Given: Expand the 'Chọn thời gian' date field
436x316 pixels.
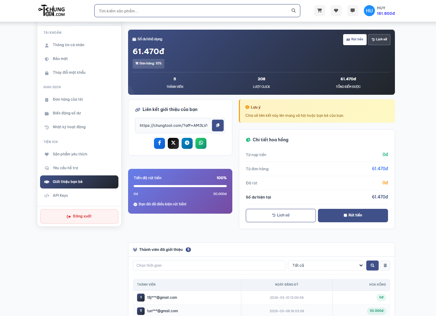Looking at the screenshot, I should (x=209, y=265).
